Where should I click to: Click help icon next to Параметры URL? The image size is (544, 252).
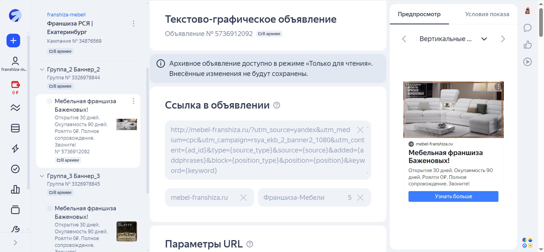250,244
